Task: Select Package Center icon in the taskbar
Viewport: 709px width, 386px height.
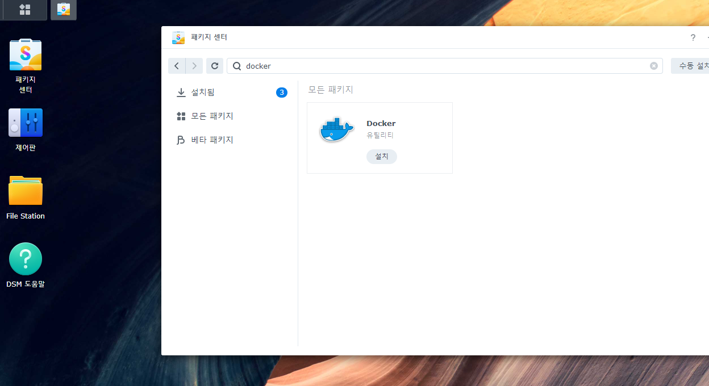Action: 64,10
